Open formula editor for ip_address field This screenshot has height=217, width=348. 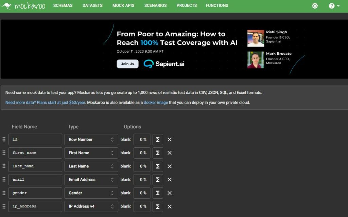click(158, 206)
